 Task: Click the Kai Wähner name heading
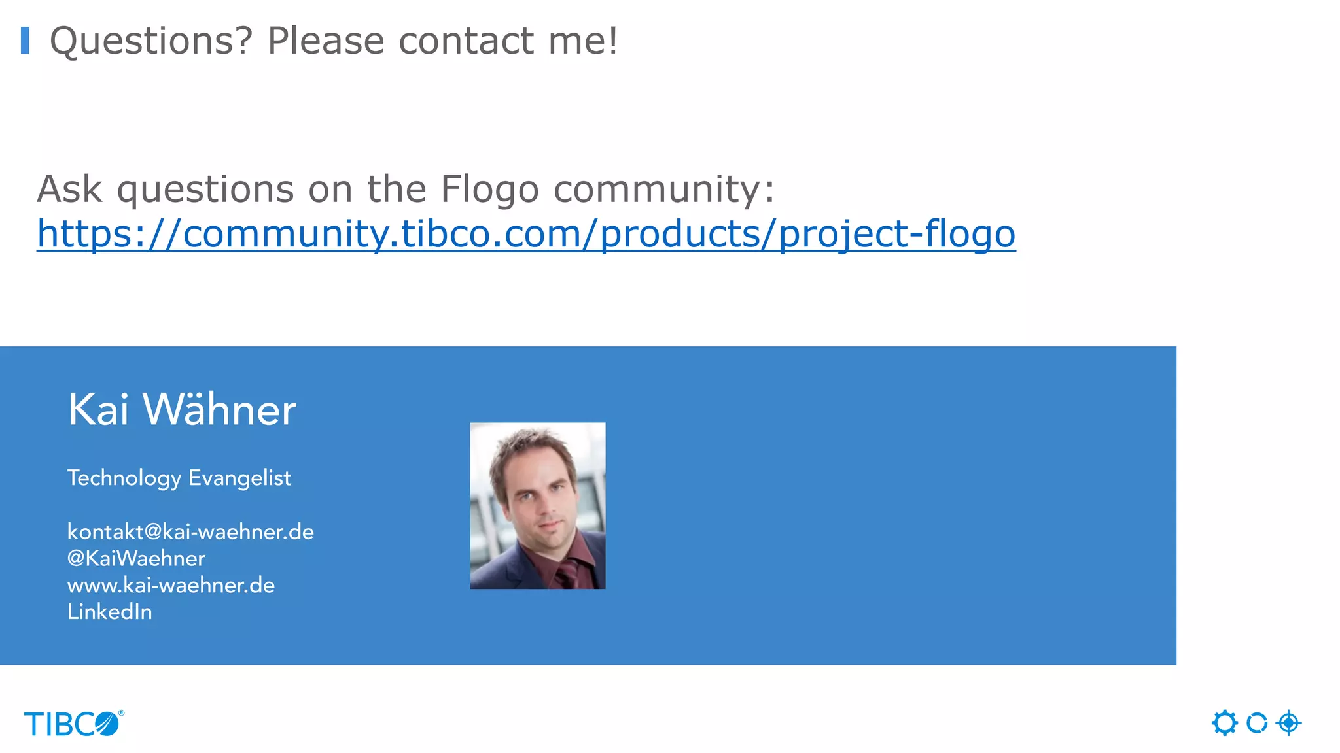182,410
